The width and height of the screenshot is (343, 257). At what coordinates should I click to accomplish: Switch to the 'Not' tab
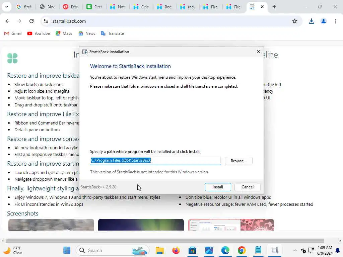click(x=118, y=7)
